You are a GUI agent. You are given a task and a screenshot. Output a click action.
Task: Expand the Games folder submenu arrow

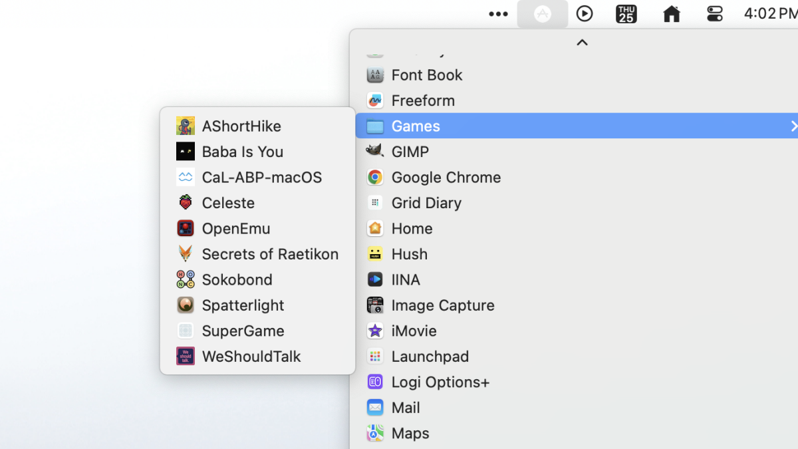point(793,126)
